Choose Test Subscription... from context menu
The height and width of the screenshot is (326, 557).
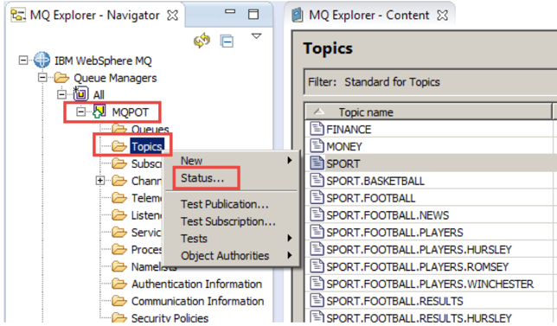[232, 221]
